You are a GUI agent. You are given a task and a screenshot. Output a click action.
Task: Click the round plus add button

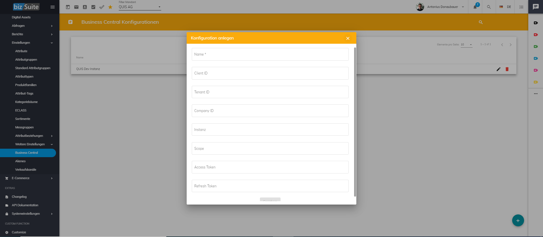[x=518, y=220]
